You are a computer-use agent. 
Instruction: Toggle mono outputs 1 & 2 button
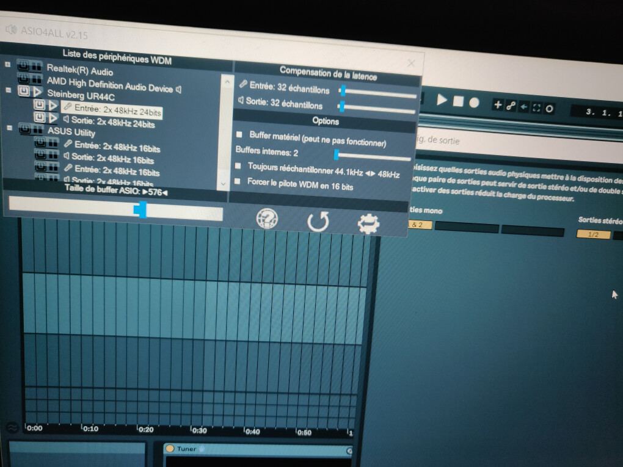(420, 225)
